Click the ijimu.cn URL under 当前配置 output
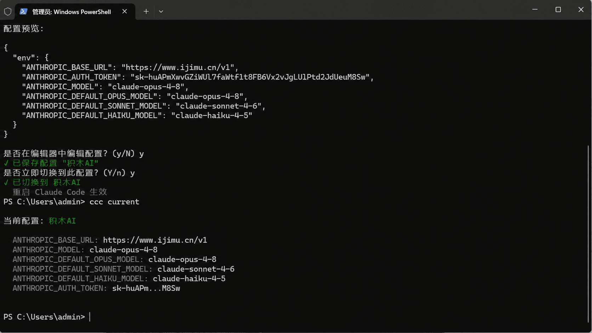 155,240
